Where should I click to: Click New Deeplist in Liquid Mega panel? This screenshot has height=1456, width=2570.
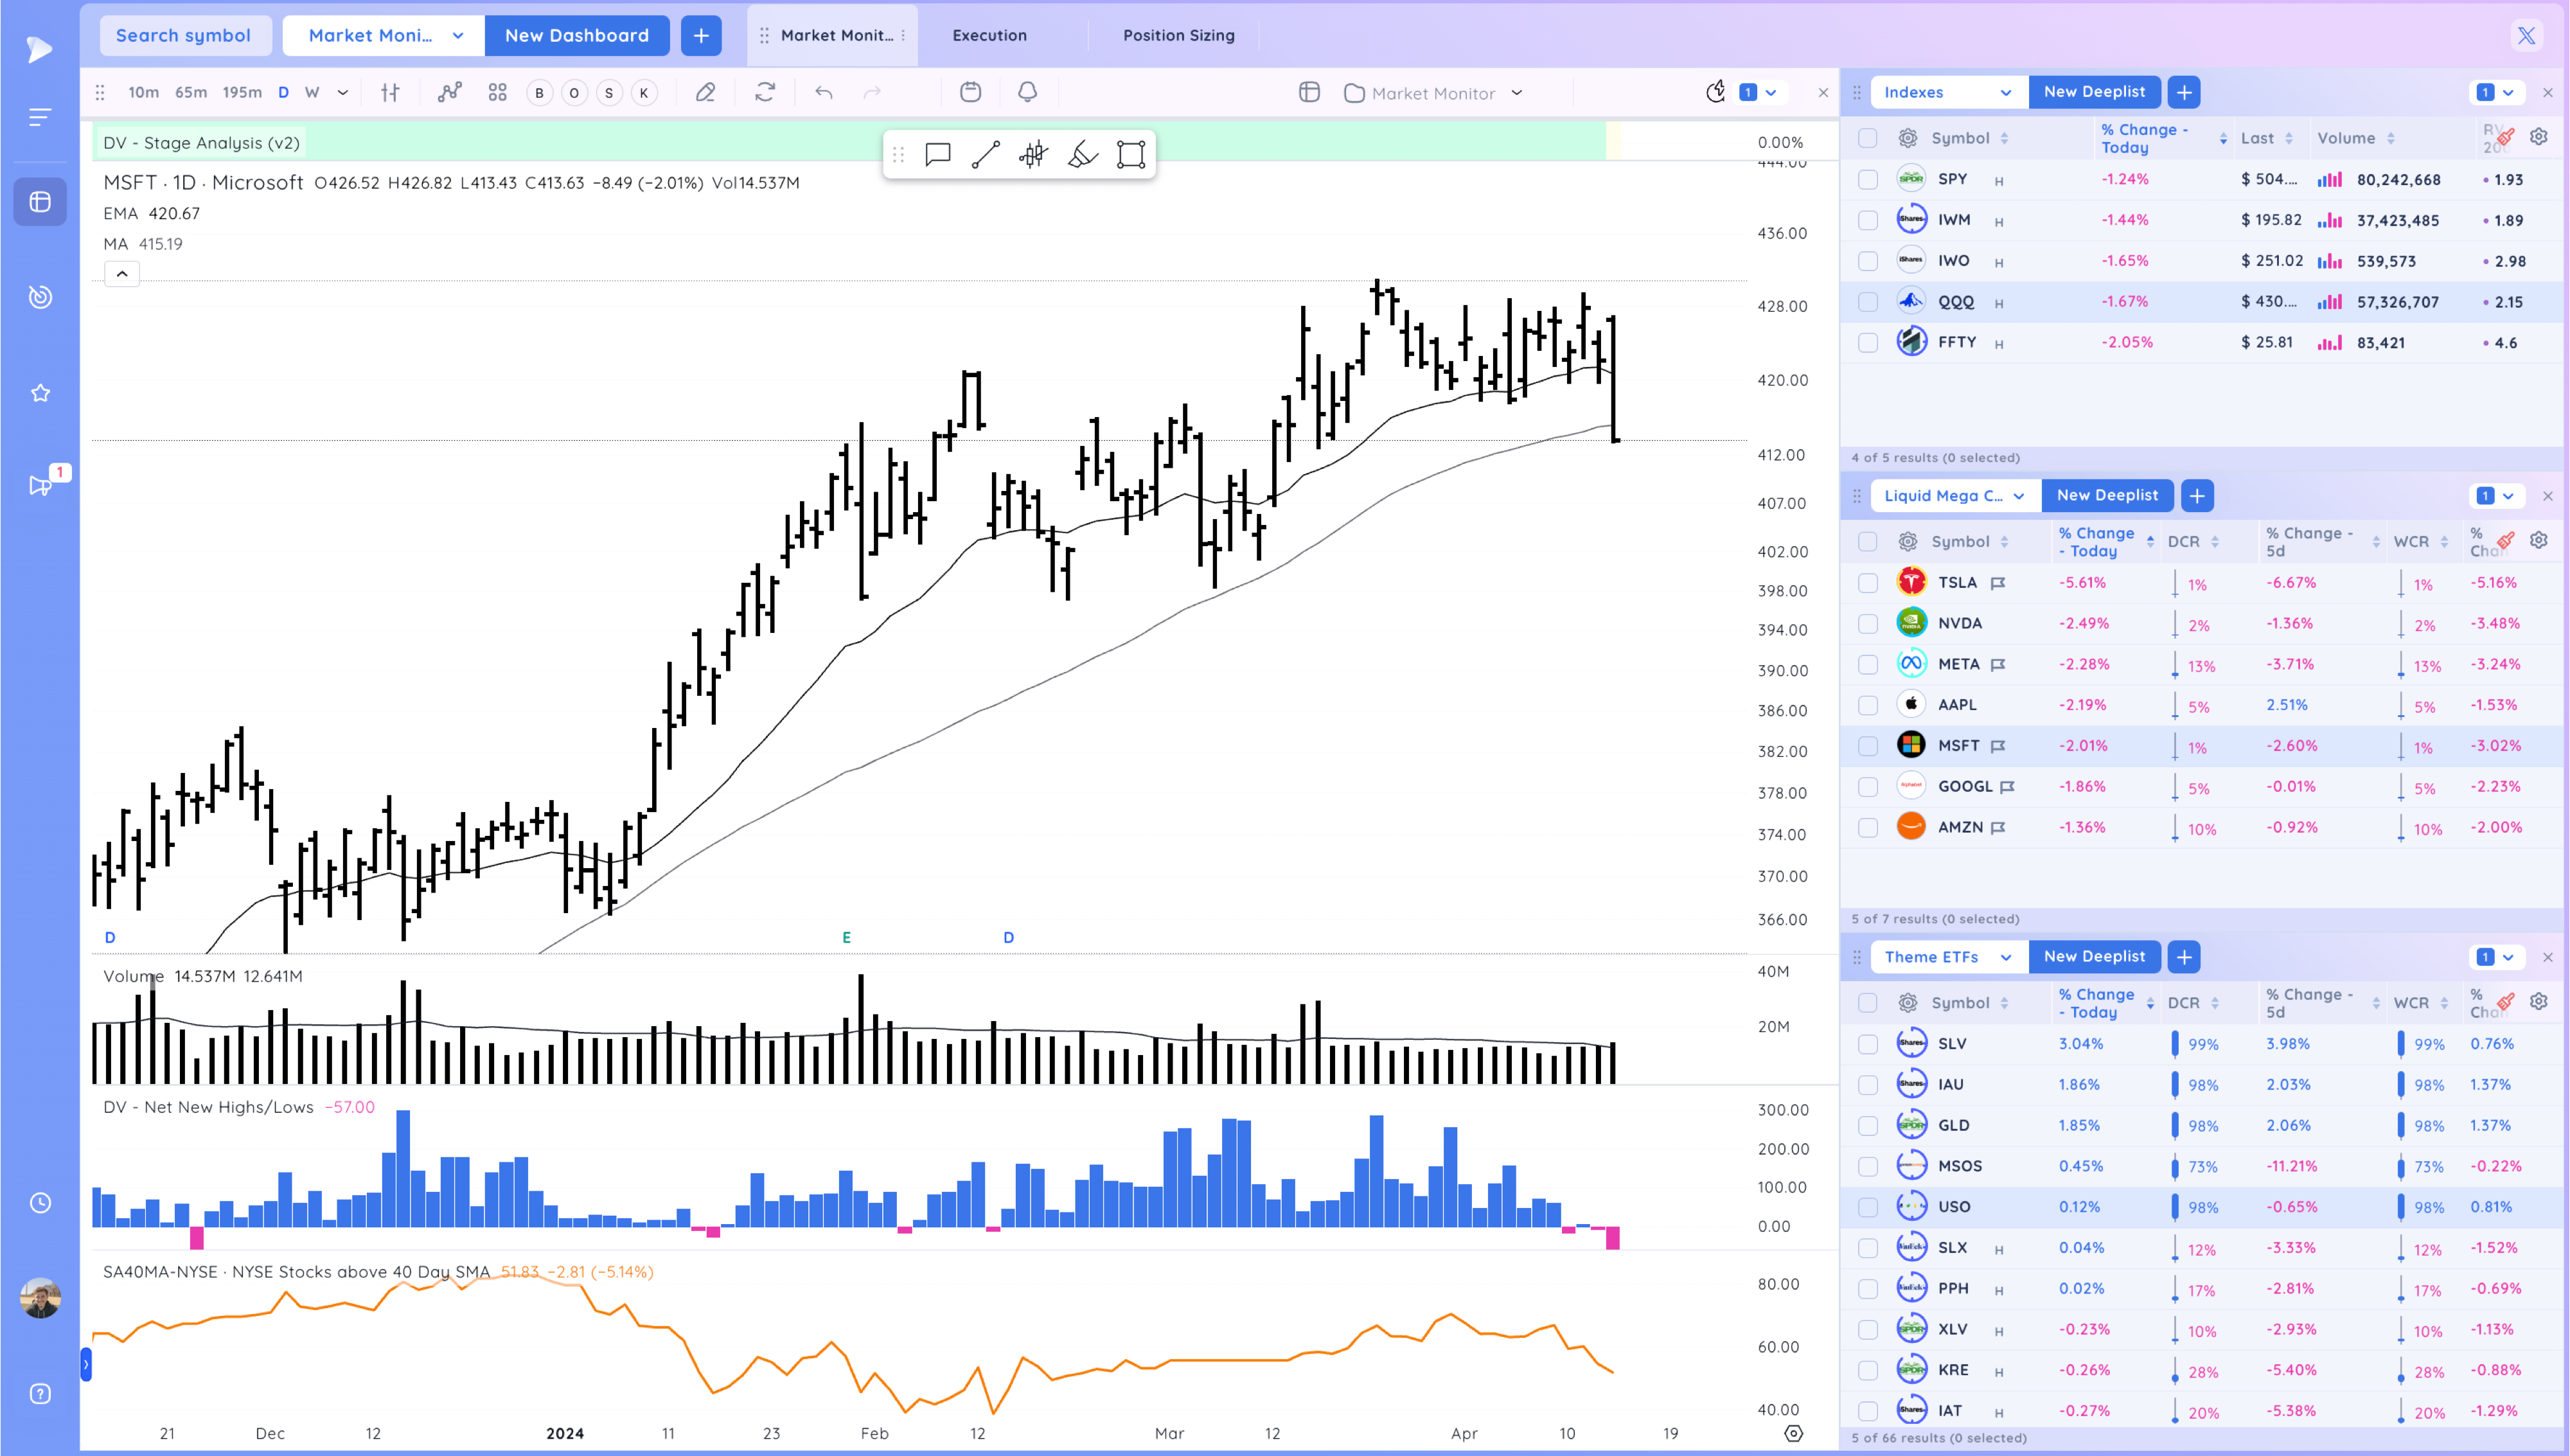[2107, 496]
